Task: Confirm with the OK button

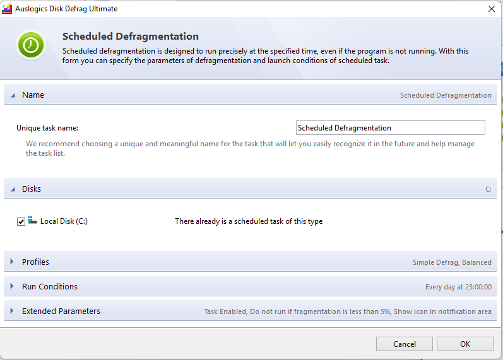Action: coord(465,344)
